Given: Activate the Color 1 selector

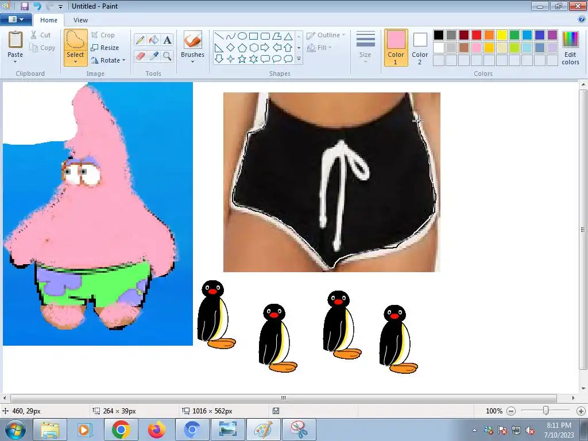Looking at the screenshot, I should [396, 48].
